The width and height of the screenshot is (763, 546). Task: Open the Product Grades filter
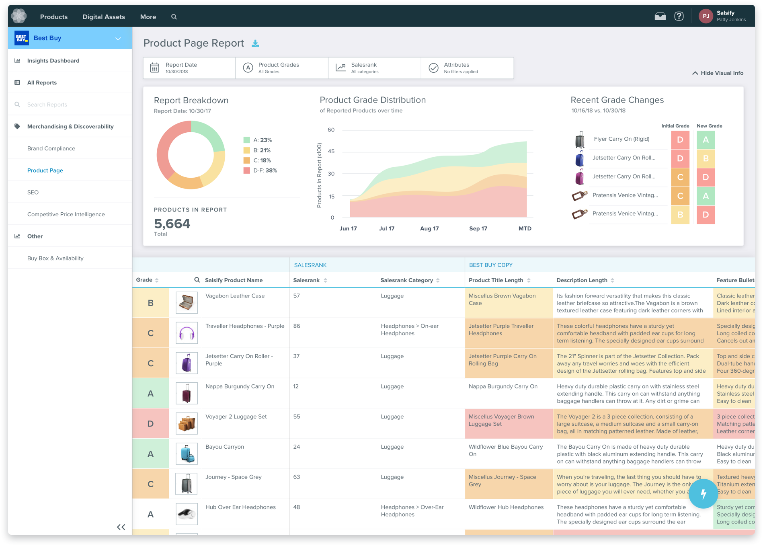point(282,68)
